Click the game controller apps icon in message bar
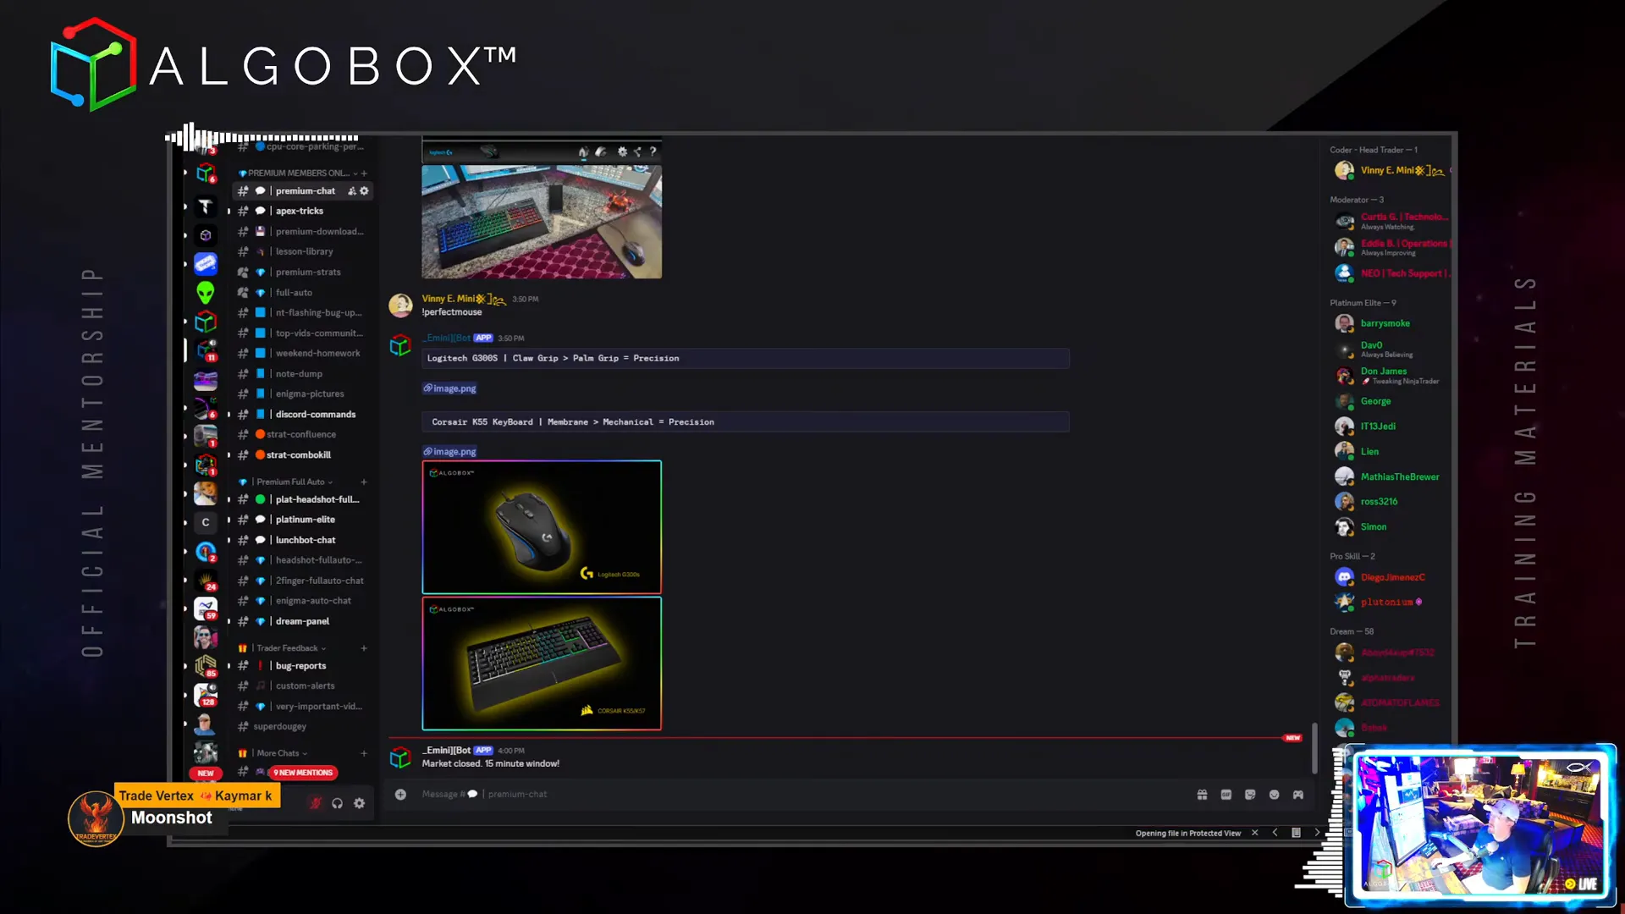This screenshot has width=1625, height=914. pyautogui.click(x=1298, y=795)
